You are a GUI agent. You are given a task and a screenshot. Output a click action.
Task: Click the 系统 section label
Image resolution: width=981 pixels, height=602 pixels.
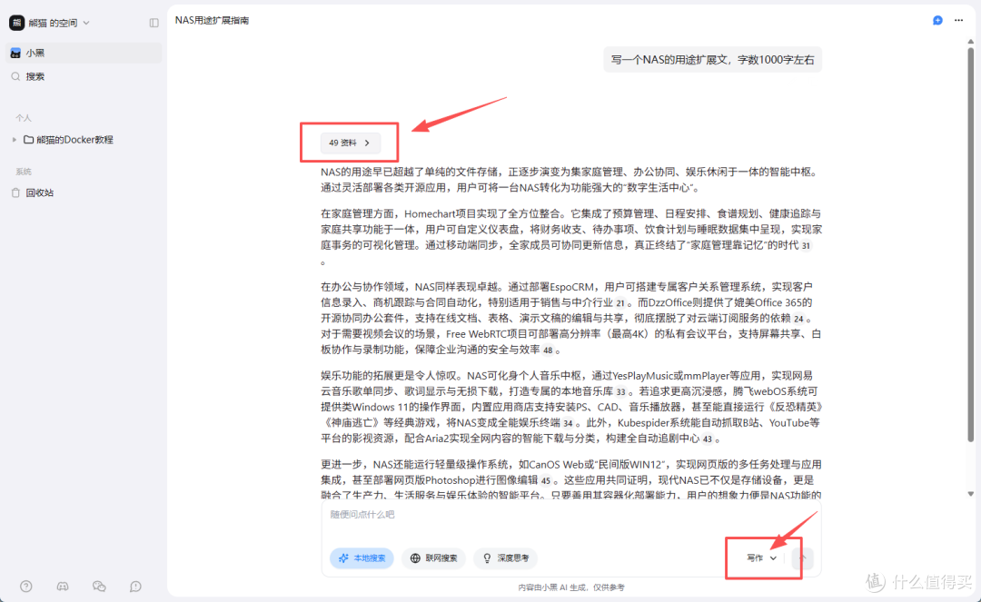click(23, 172)
